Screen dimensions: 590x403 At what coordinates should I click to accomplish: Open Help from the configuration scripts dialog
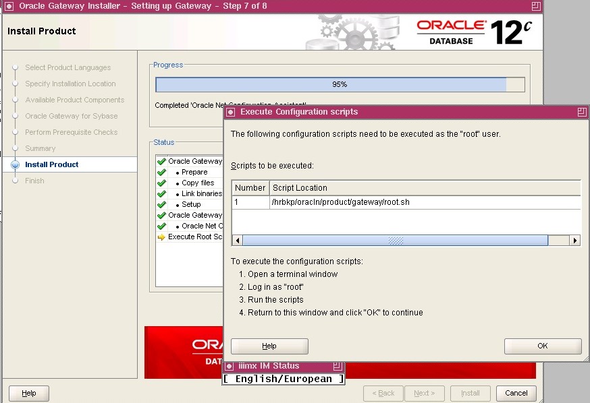(x=269, y=346)
